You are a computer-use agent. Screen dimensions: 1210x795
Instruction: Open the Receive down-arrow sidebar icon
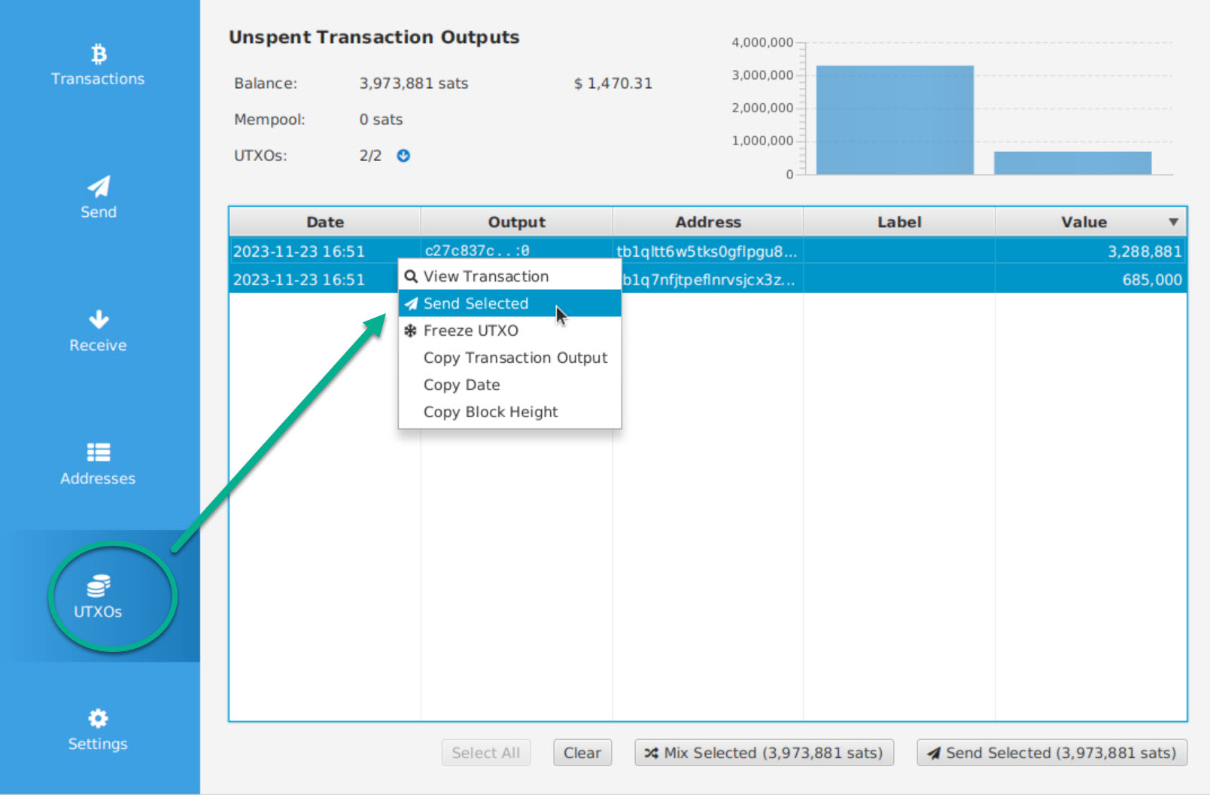(98, 331)
